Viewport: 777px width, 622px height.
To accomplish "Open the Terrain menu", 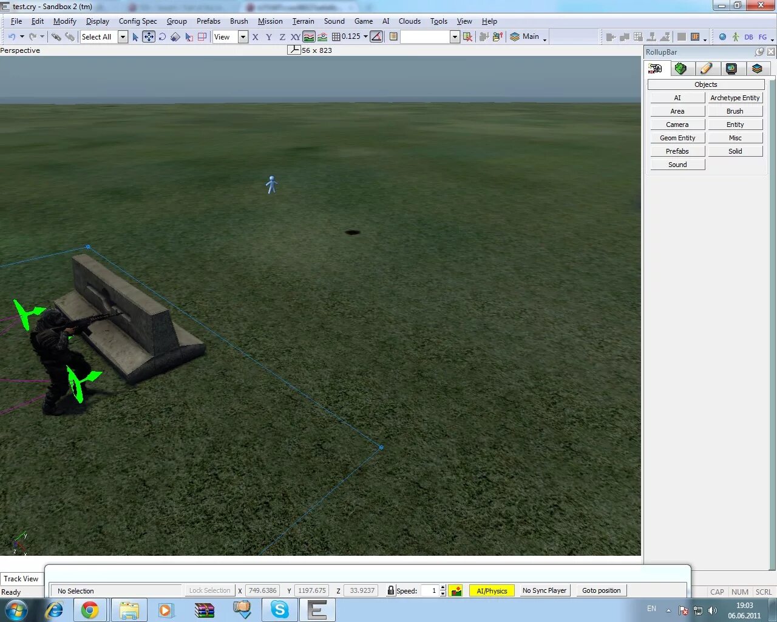I will [303, 21].
